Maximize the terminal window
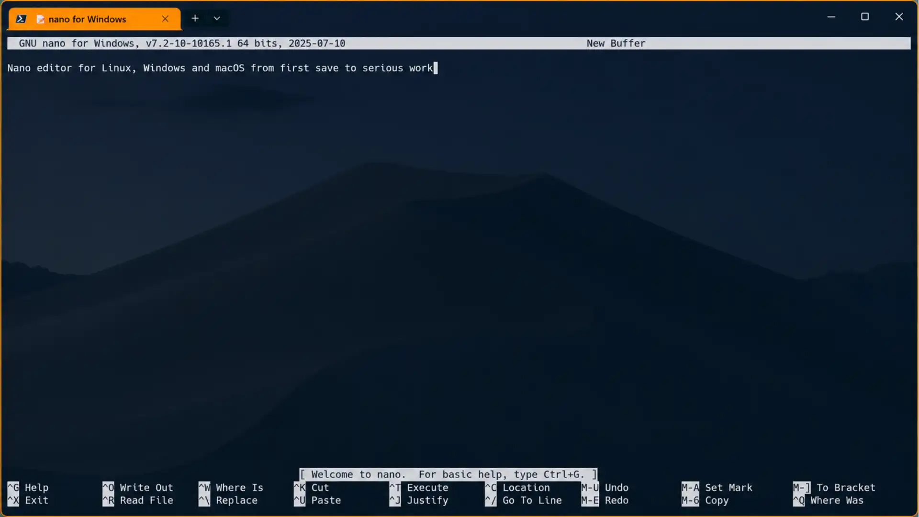Viewport: 919px width, 517px height. click(865, 17)
